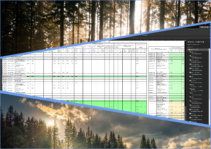Image resolution: width=211 pixels, height=149 pixels.
Task: Click the gear icon near the window close button
Action: click(206, 24)
